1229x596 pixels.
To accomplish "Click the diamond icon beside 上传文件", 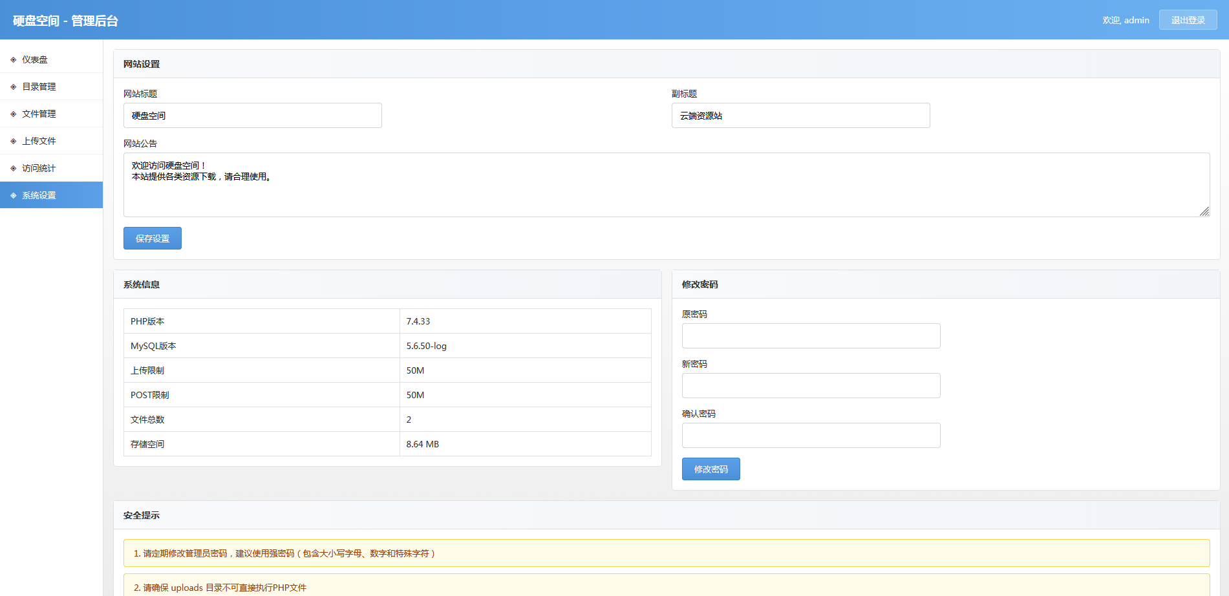I will tap(13, 141).
